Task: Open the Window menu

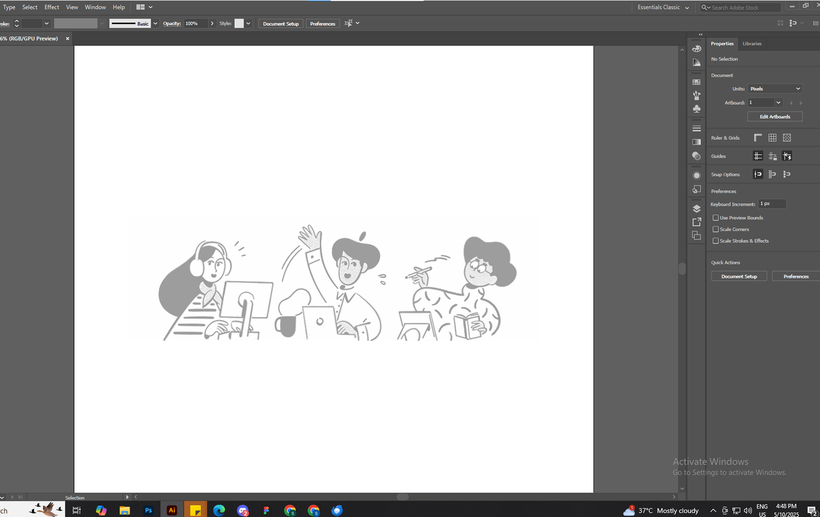Action: (95, 7)
